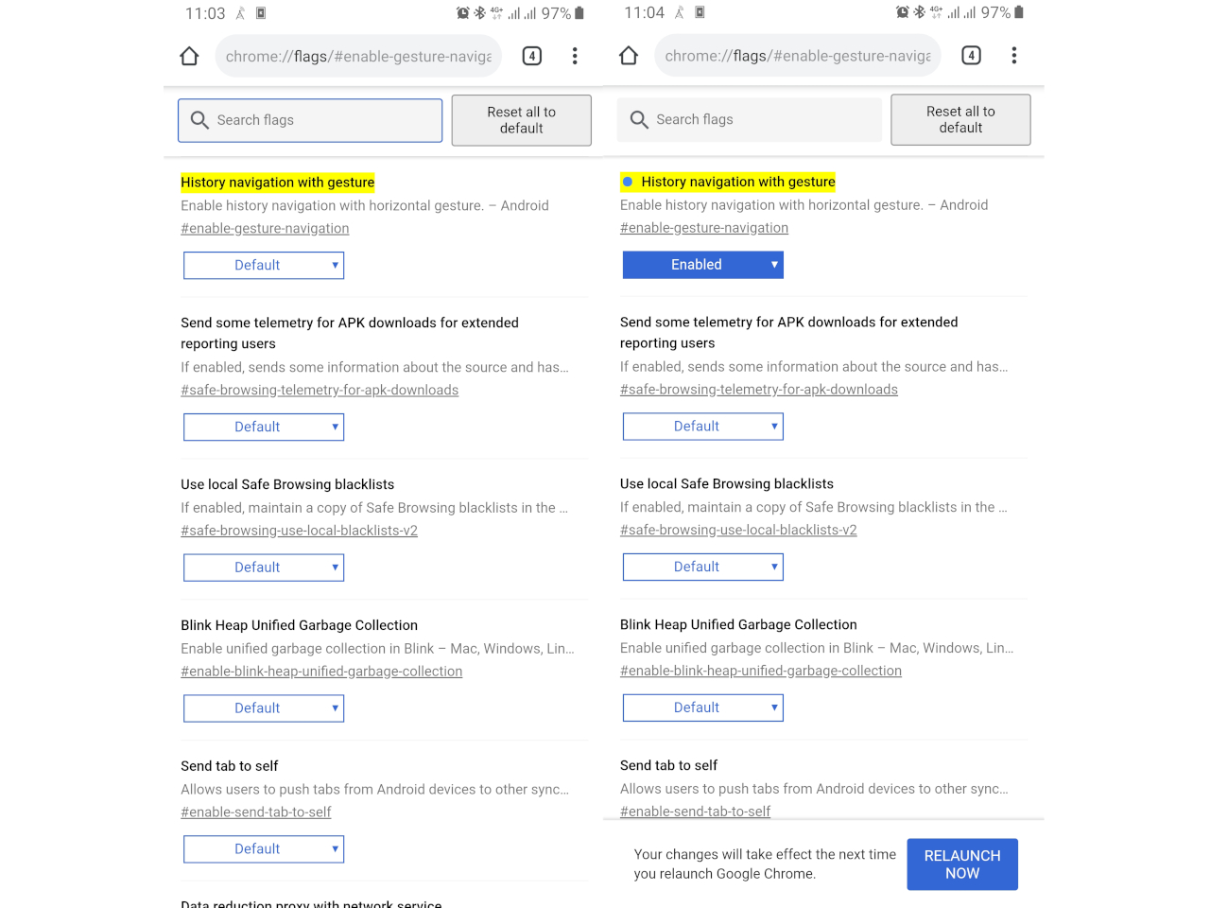Tap the home icon in right browser
The width and height of the screenshot is (1210, 908).
(x=629, y=55)
